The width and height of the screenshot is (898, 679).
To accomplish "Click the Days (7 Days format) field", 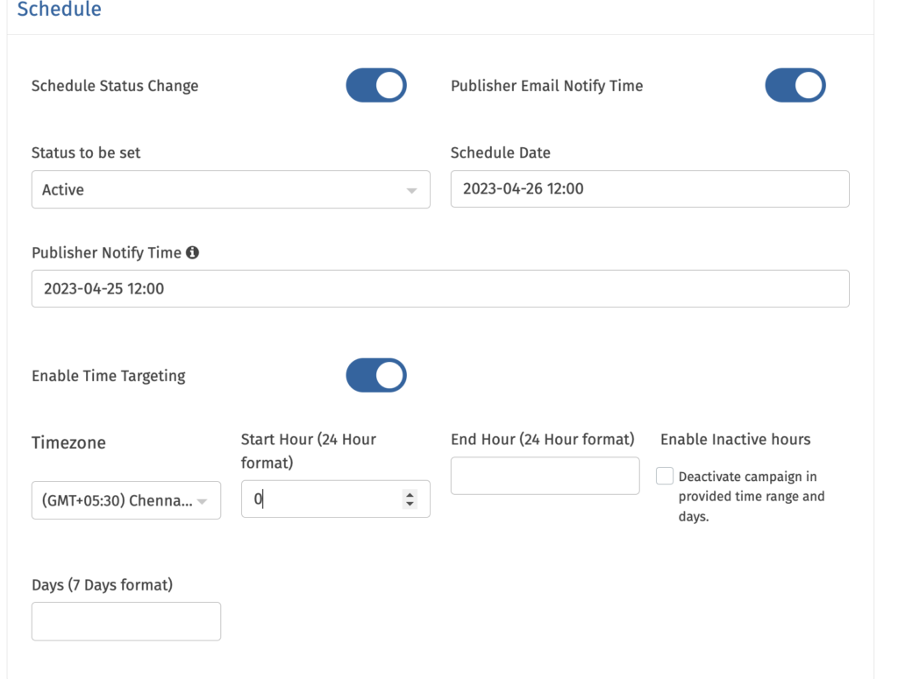I will pyautogui.click(x=125, y=621).
